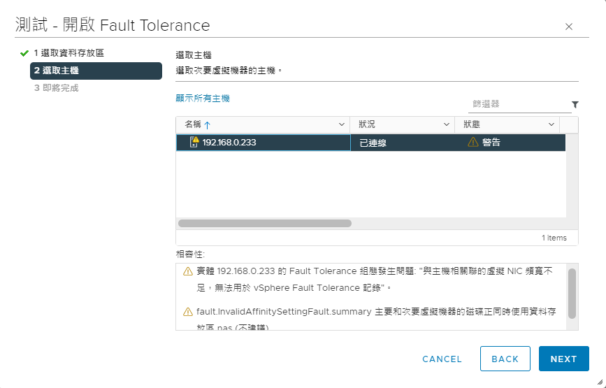This screenshot has width=606, height=388.
Task: Click the green checkmark on step 1
Action: 24,53
